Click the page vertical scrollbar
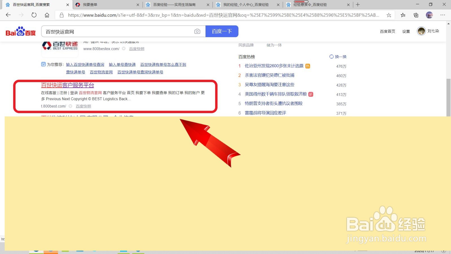The width and height of the screenshot is (451, 254). tap(448, 97)
